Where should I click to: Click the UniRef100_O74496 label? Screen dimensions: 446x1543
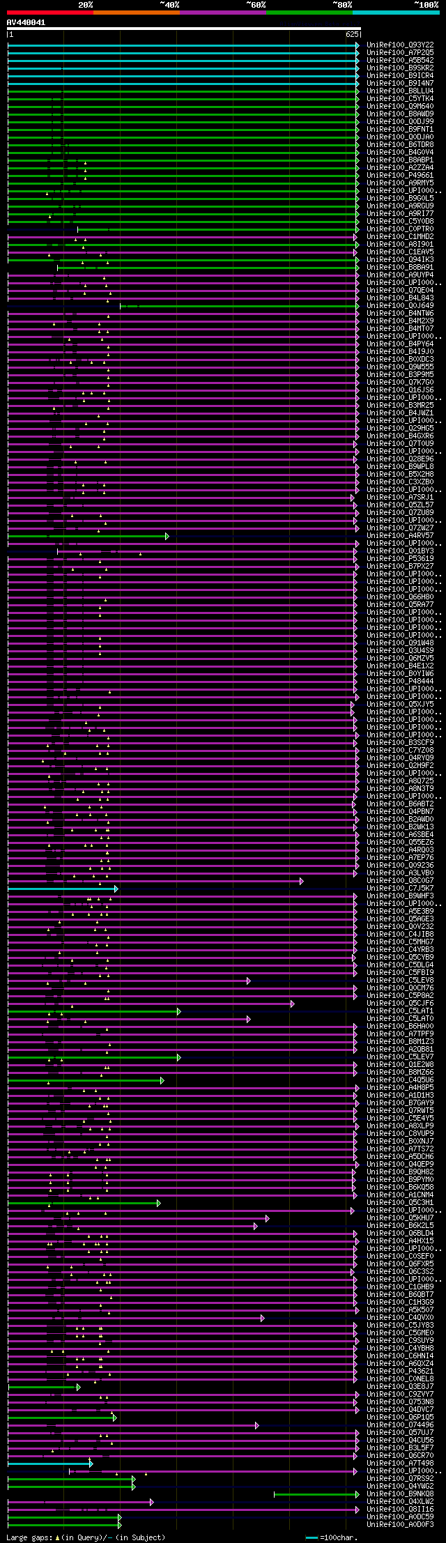(x=400, y=1425)
